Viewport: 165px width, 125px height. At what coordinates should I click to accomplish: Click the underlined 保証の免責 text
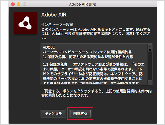coord(58,64)
